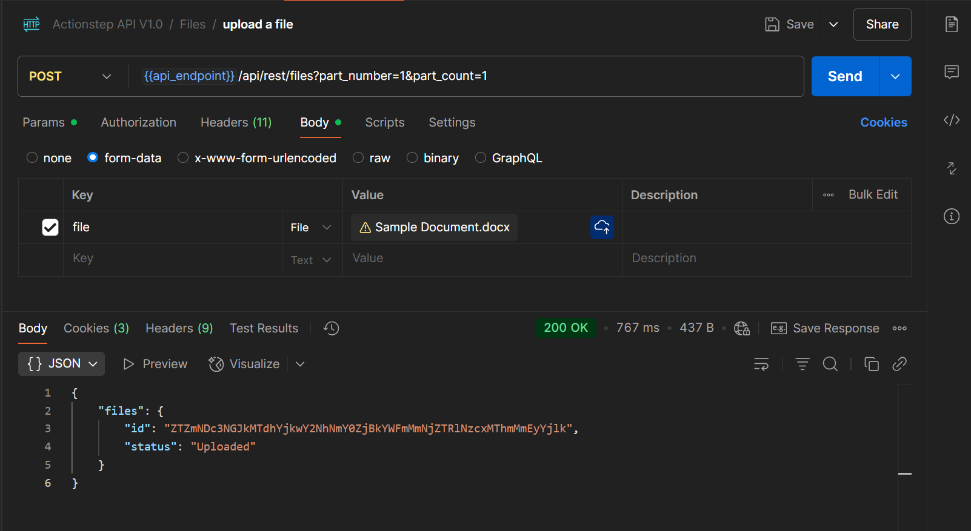The width and height of the screenshot is (971, 531).
Task: Open the Headers (11) request tab
Action: [236, 122]
